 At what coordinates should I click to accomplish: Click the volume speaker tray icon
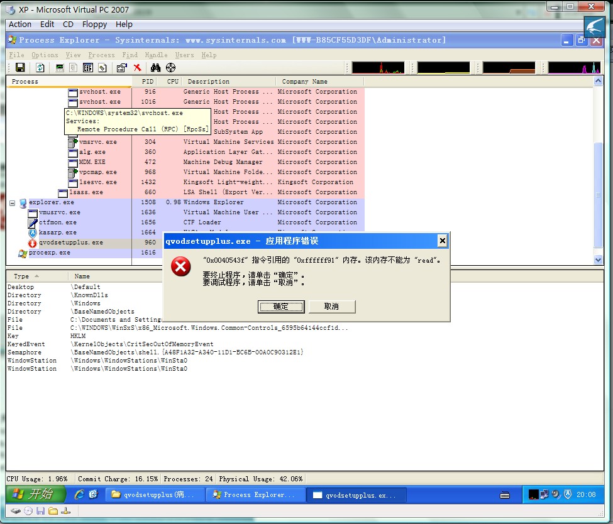click(x=556, y=494)
